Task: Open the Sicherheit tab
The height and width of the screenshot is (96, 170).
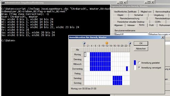Action: [139, 15]
